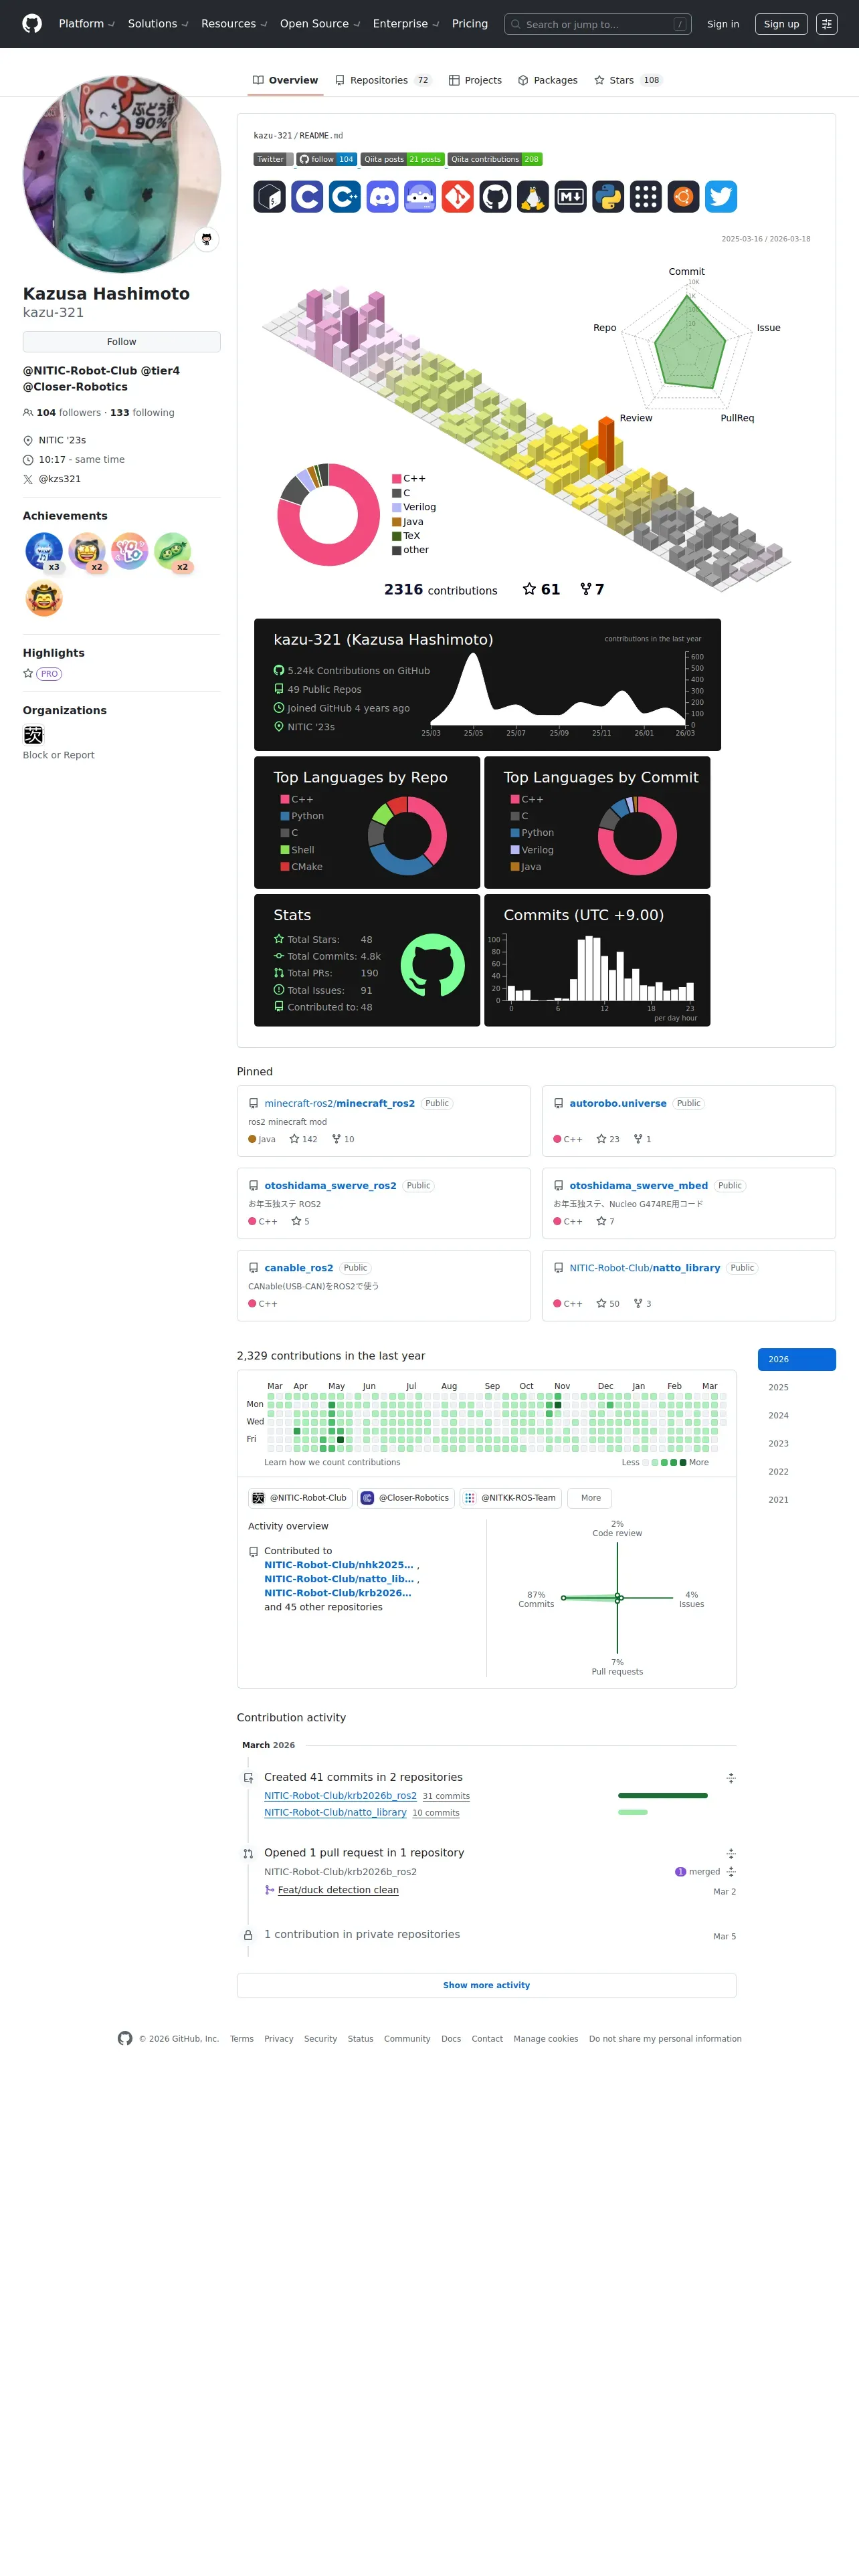Viewport: 859px width, 2576px height.
Task: Click the ROS nine-dot skill icon
Action: point(646,197)
